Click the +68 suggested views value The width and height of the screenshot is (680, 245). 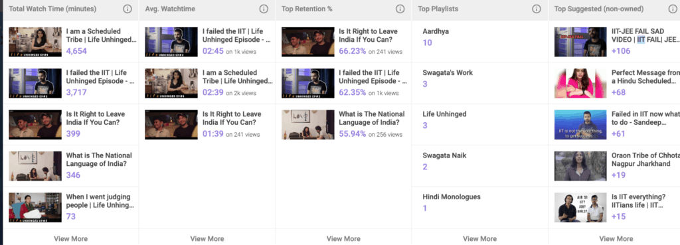pyautogui.click(x=619, y=92)
